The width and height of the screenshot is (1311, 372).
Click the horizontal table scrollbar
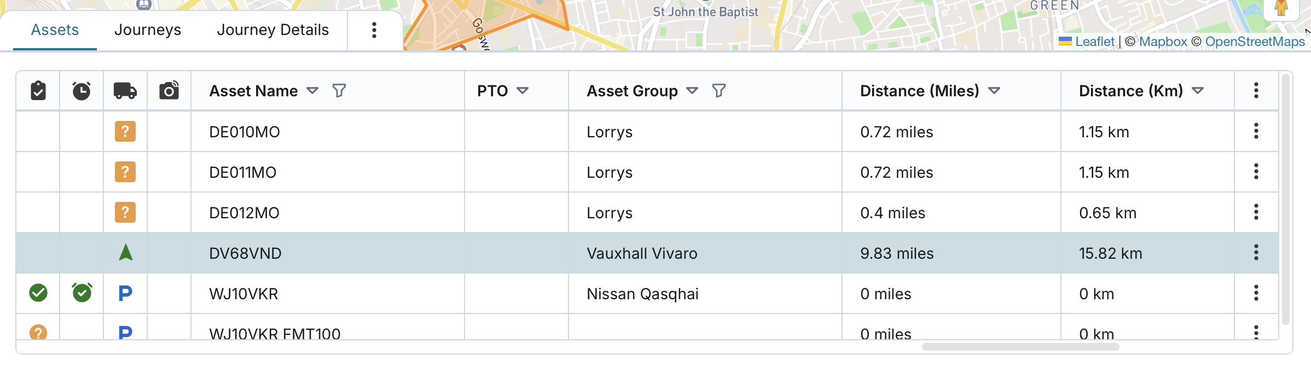(x=1020, y=347)
